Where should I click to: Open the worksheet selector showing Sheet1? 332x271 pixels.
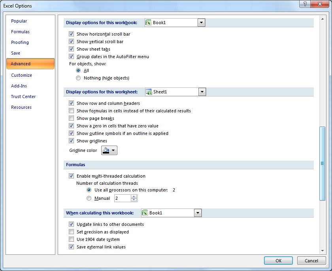(202, 91)
